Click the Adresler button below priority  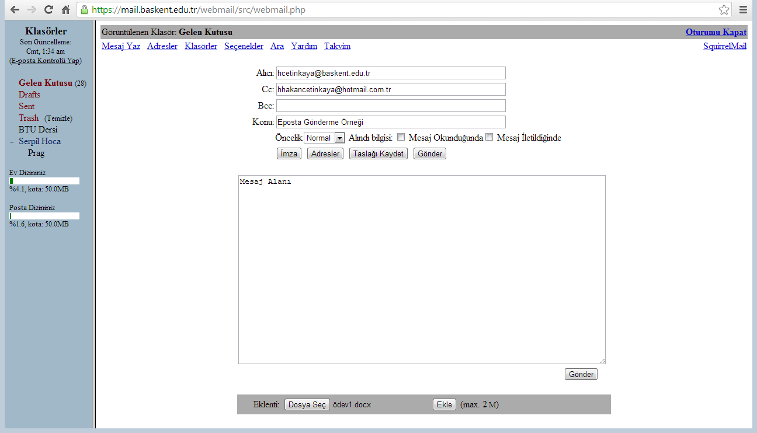coord(325,154)
